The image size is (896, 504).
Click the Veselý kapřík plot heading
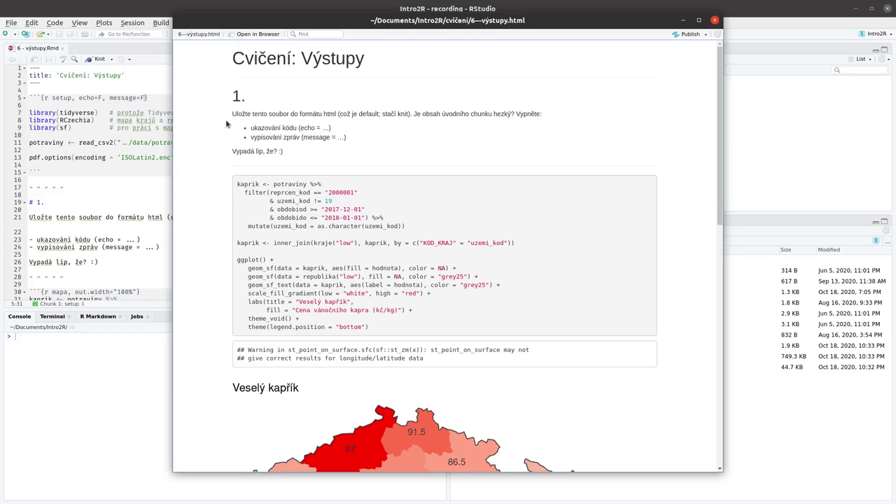265,388
